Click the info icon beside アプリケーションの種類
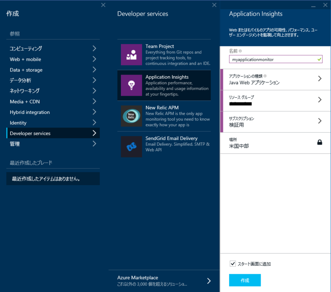 (265, 76)
